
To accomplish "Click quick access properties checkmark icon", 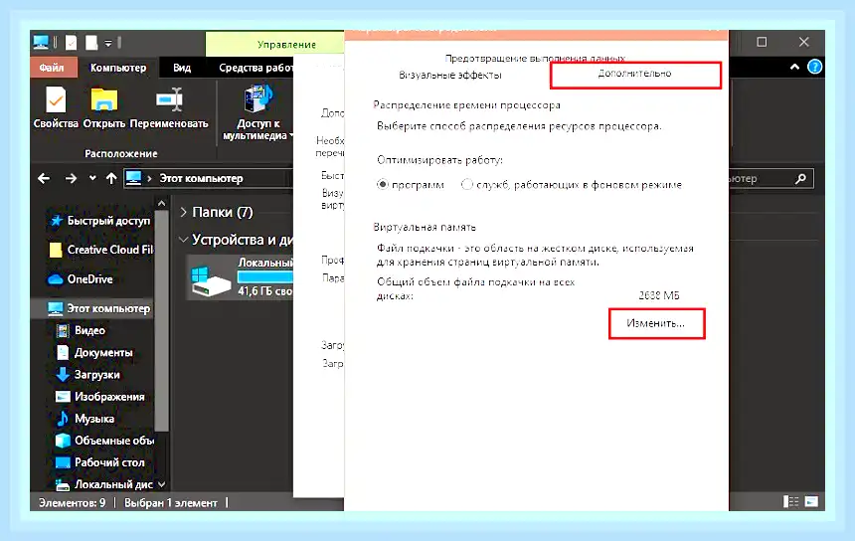I will coord(71,43).
